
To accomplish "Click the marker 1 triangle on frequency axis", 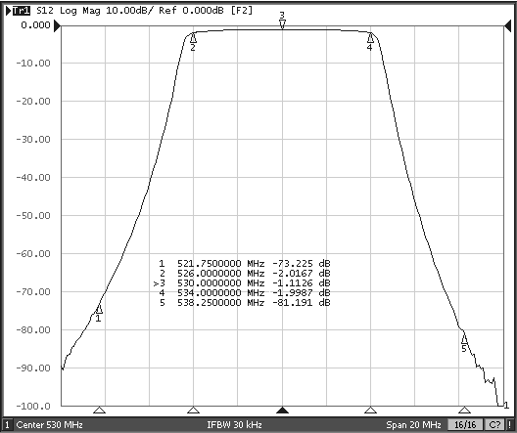I will [x=99, y=410].
